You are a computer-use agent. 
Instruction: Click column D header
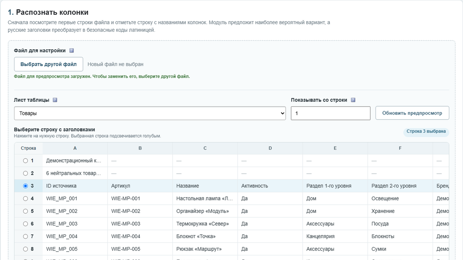coord(270,148)
